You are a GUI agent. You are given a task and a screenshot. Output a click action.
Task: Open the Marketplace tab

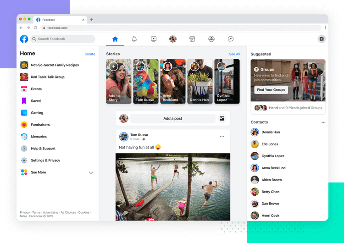pyautogui.click(x=192, y=39)
